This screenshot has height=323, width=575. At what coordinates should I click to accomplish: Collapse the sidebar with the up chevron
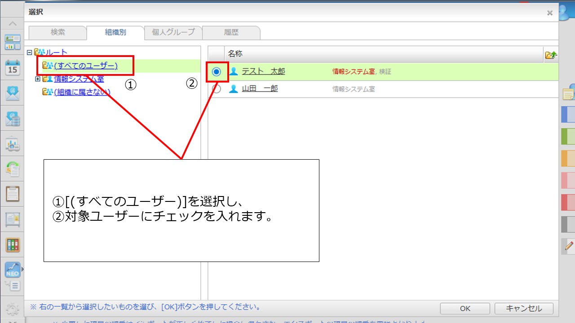click(13, 24)
